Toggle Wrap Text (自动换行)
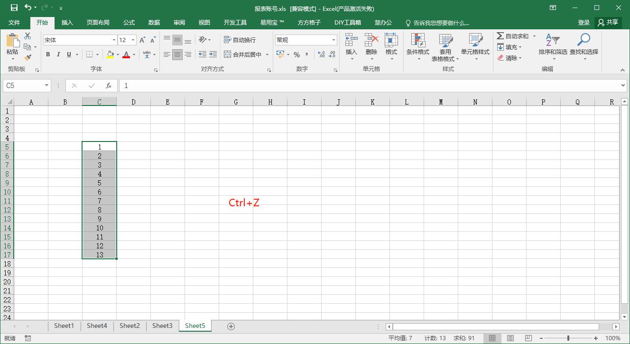Image resolution: width=630 pixels, height=344 pixels. coord(240,40)
